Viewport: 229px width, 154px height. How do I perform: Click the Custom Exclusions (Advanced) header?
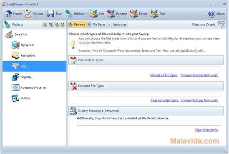146,111
